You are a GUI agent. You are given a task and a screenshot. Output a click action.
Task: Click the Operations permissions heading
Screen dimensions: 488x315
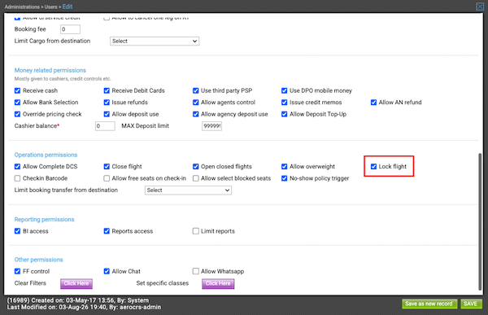46,155
